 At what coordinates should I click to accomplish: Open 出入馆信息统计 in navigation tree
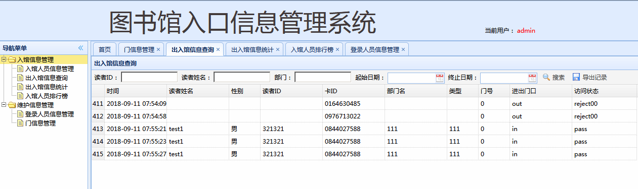point(47,87)
